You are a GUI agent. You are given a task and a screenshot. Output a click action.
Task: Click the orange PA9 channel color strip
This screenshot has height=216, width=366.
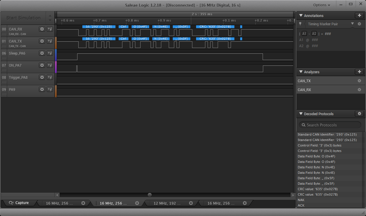pyautogui.click(x=56, y=91)
